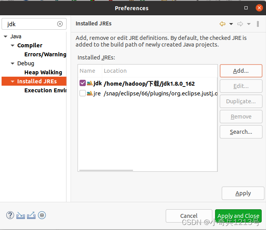Collapse the Compiler tree node
This screenshot has height=230, width=266.
point(13,45)
